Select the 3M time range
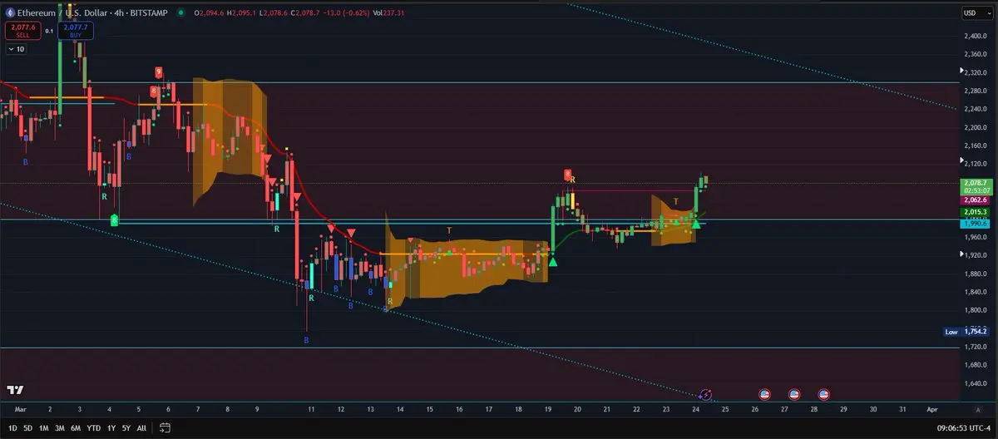 (x=60, y=428)
